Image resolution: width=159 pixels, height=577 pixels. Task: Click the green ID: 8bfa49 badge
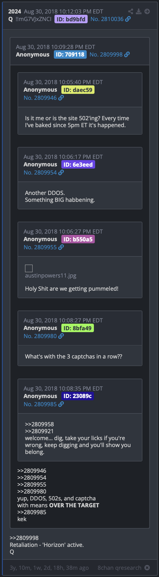78,328
